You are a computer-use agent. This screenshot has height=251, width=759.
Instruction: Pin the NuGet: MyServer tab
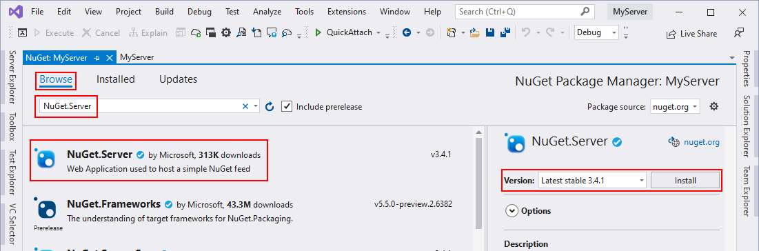tap(97, 58)
